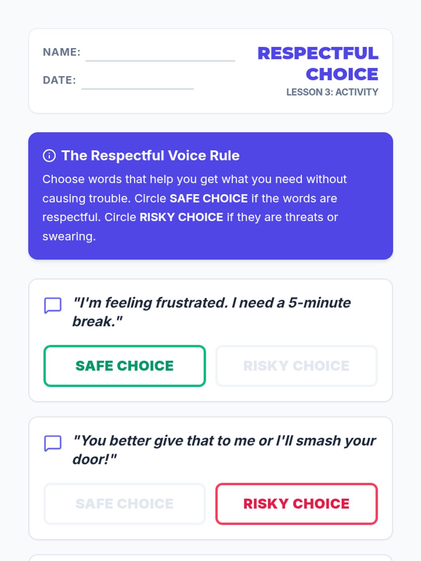Click the LESSON 3: ACTIVITY subtitle
The width and height of the screenshot is (421, 561).
pyautogui.click(x=332, y=92)
